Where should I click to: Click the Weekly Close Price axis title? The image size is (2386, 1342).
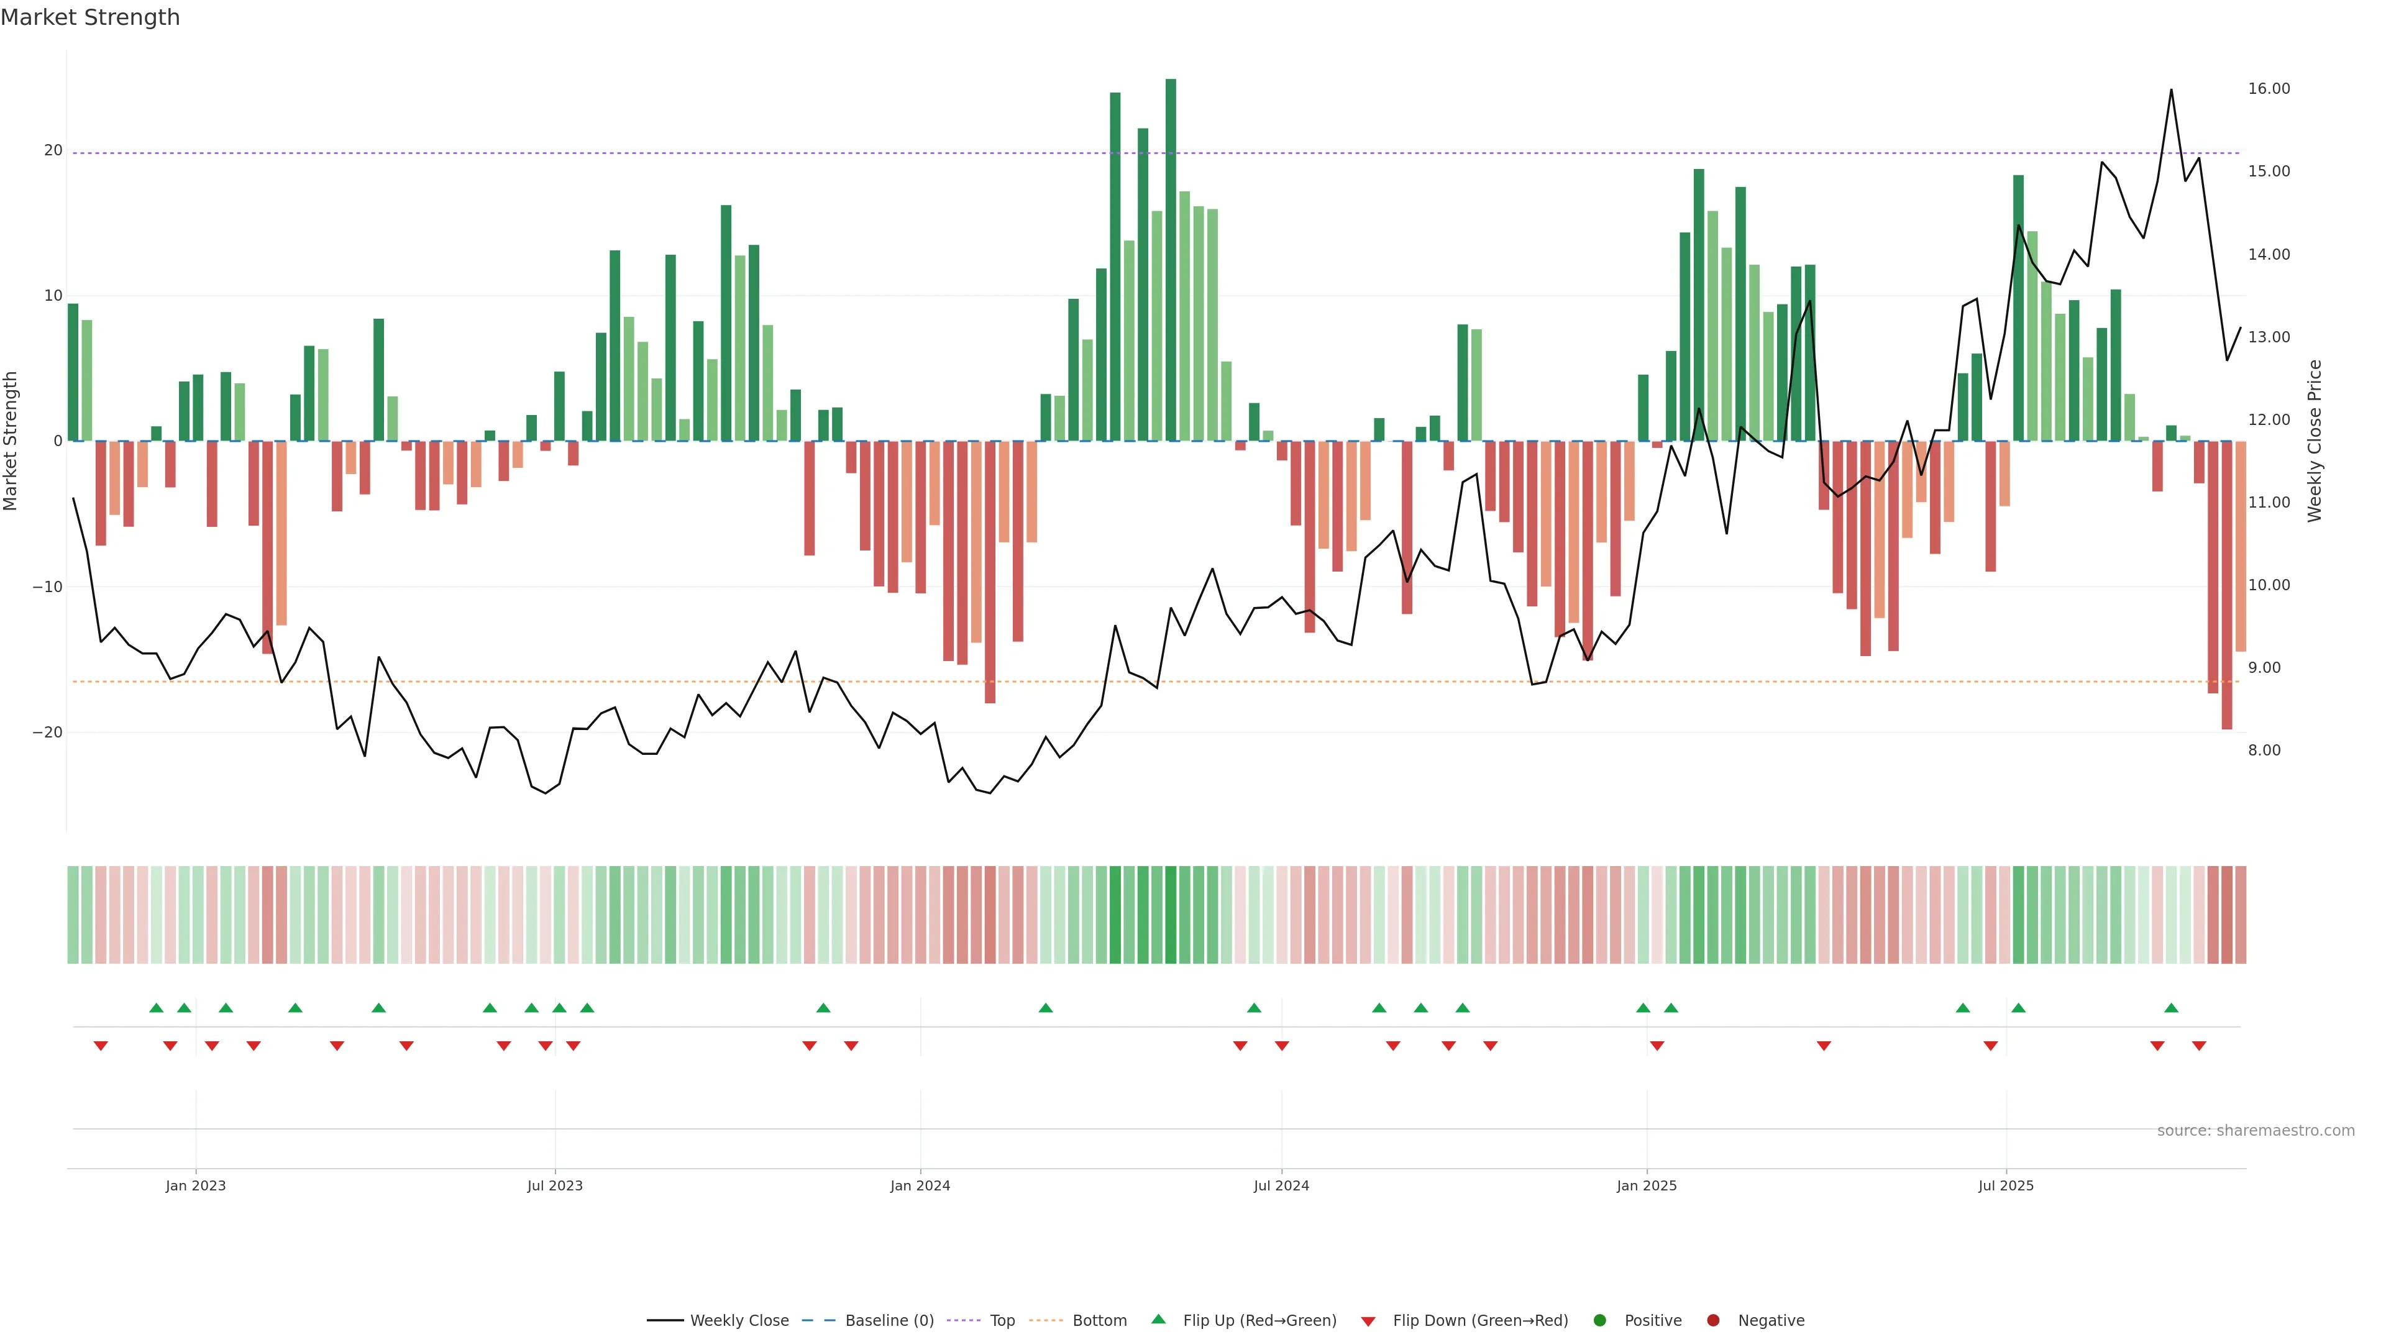[x=2315, y=441]
